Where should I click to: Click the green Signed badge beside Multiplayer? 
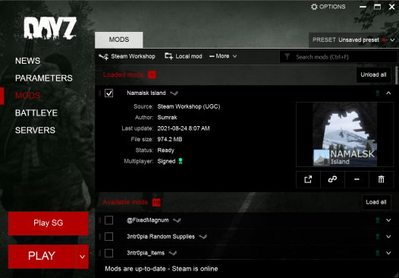tap(181, 161)
